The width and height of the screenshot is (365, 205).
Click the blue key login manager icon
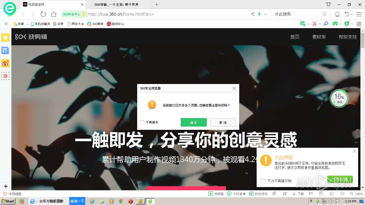326,24
